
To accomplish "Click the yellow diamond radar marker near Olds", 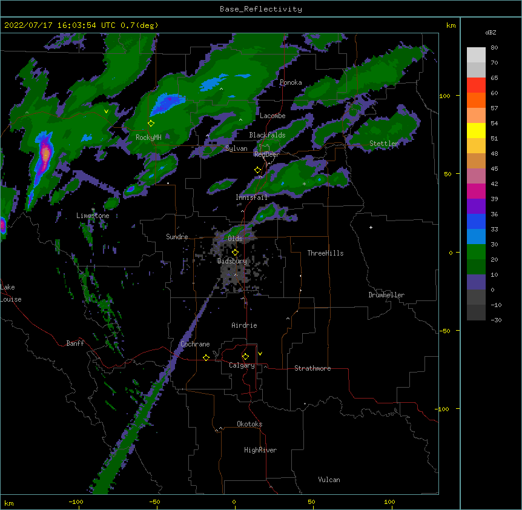I will click(235, 253).
